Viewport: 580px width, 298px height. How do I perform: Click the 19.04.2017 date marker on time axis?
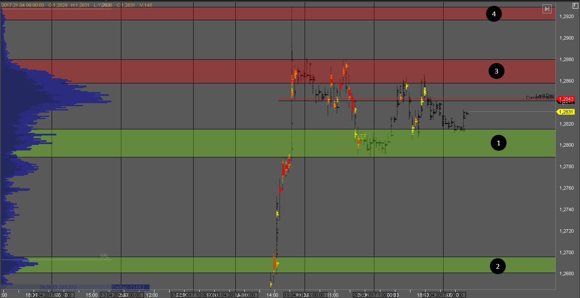click(295, 295)
